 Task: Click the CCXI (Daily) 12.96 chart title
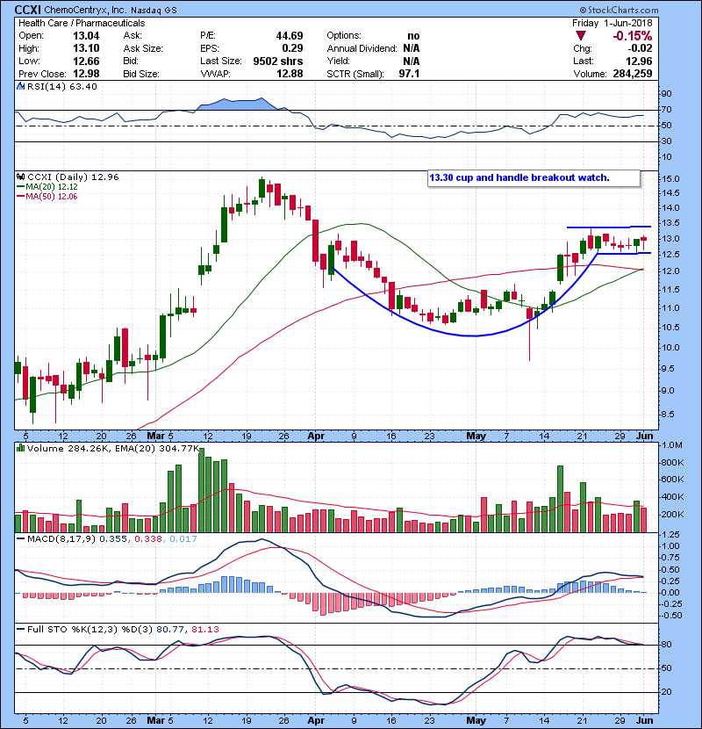[x=73, y=177]
